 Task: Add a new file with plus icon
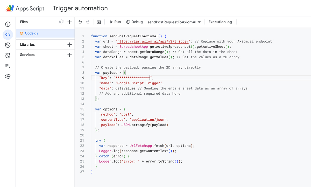(69, 22)
